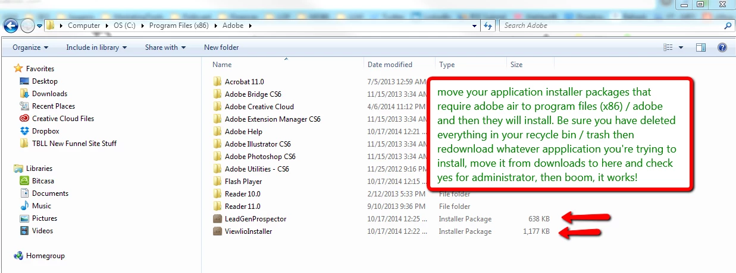The image size is (736, 273).
Task: Select the Reader 11.0 folder icon
Action: [217, 207]
